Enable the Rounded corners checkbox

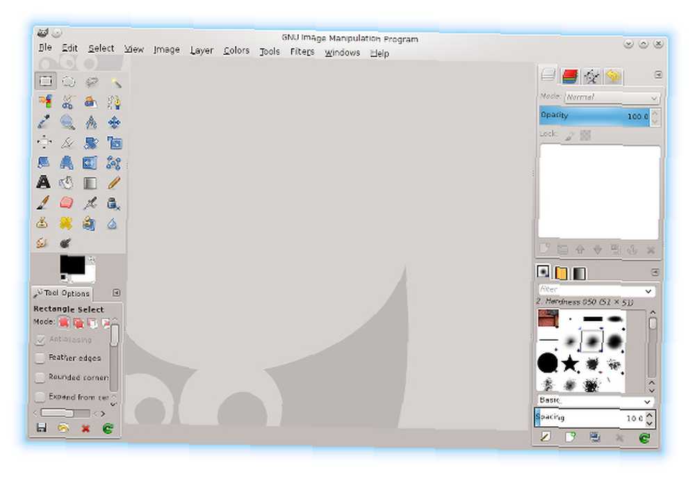40,377
